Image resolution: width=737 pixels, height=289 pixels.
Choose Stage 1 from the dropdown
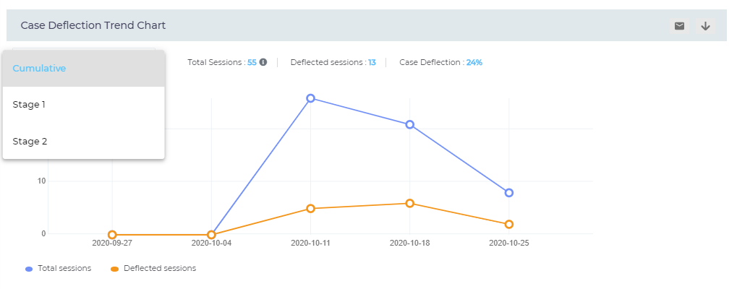[83, 105]
